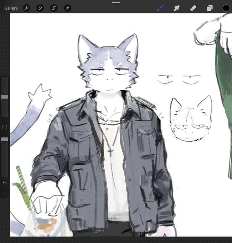
Task: Tap the brush size slider handle
Action: [5, 97]
